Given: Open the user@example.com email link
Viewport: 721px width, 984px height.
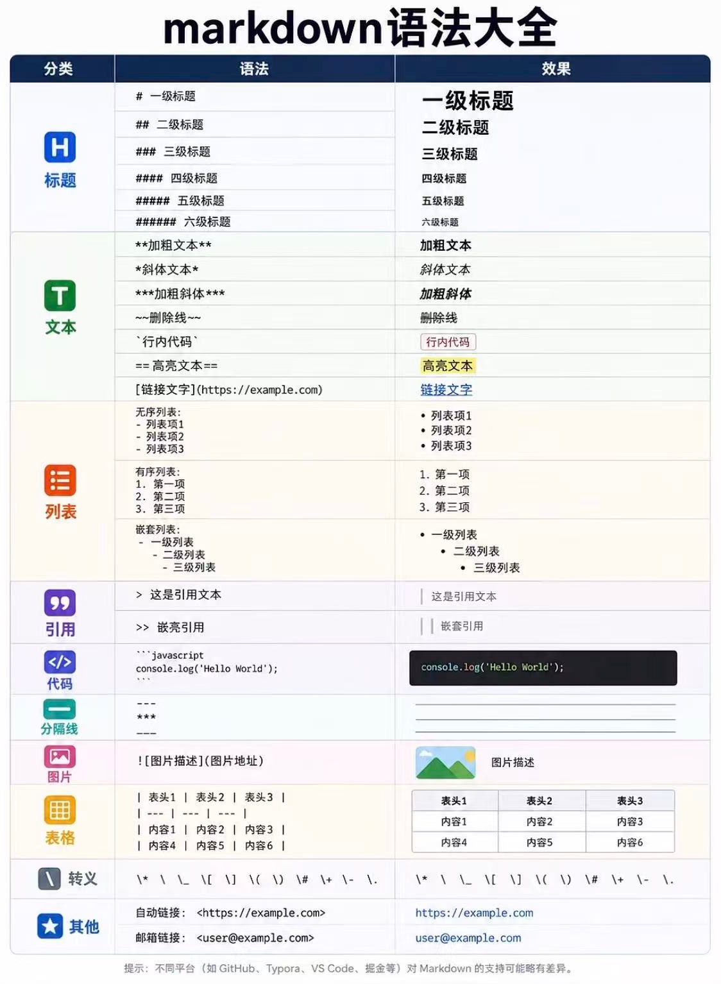Looking at the screenshot, I should (x=468, y=938).
